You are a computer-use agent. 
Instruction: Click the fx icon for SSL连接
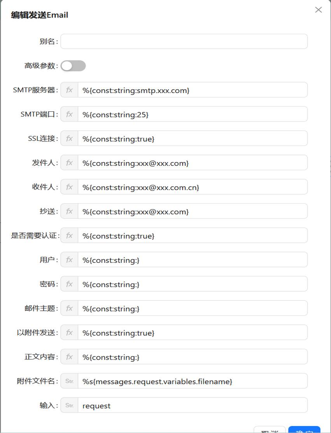[x=69, y=138]
